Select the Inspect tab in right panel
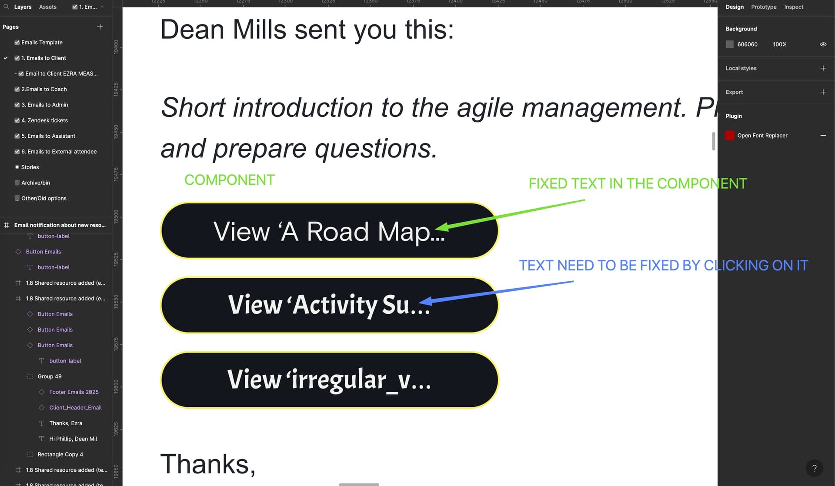 pos(794,7)
